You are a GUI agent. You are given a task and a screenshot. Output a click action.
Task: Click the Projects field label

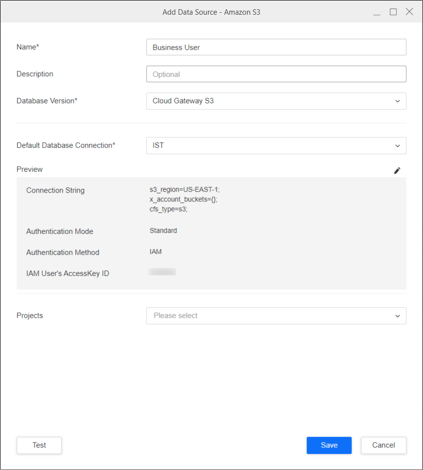tap(30, 315)
